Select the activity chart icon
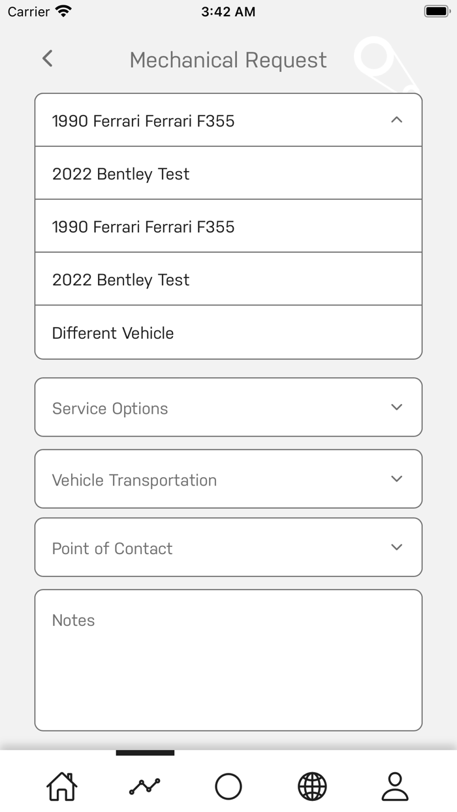457x812 pixels. (x=144, y=787)
